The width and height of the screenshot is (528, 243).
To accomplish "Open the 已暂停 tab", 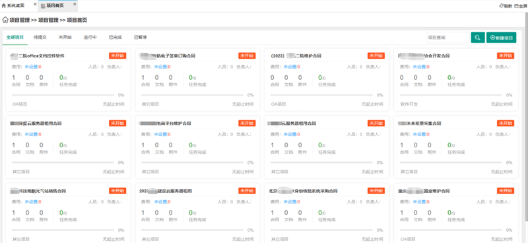I will click(x=141, y=38).
